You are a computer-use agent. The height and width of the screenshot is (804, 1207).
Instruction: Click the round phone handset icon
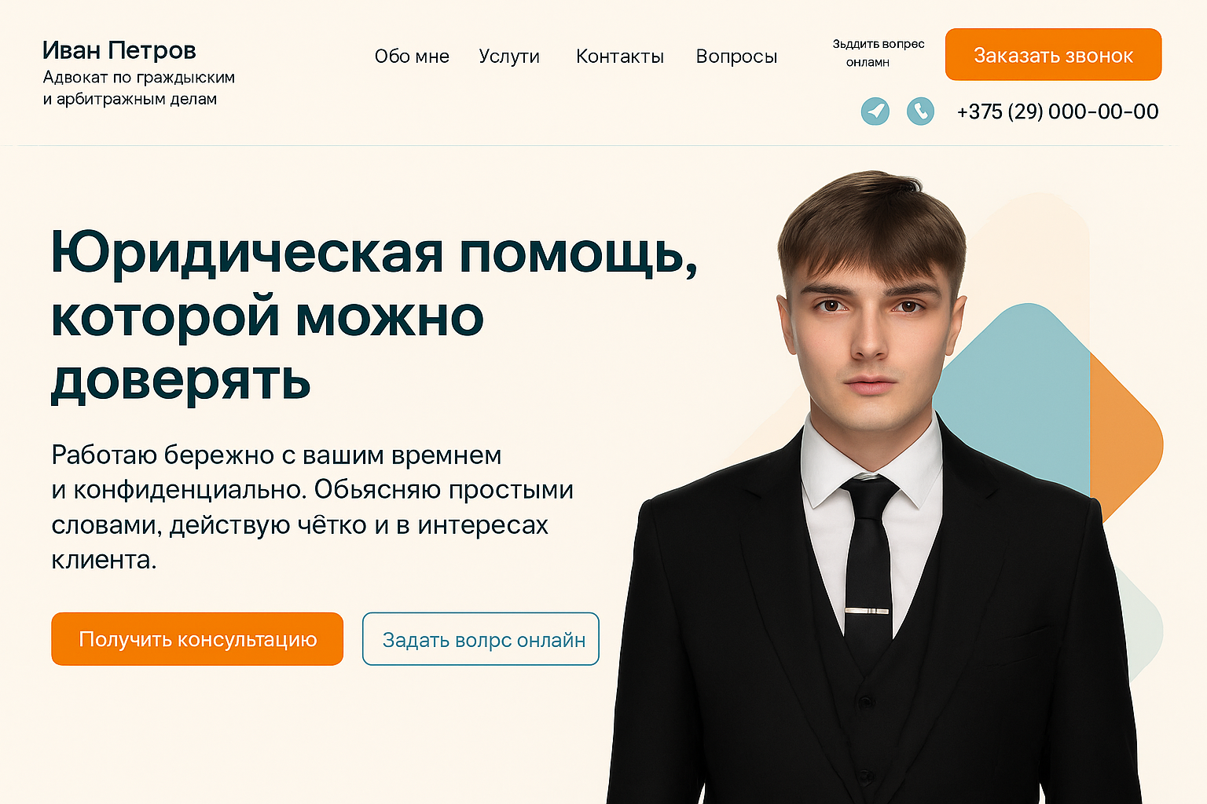tap(920, 111)
